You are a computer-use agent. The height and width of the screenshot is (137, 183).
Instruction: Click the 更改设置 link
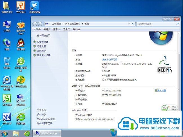coord(162,91)
